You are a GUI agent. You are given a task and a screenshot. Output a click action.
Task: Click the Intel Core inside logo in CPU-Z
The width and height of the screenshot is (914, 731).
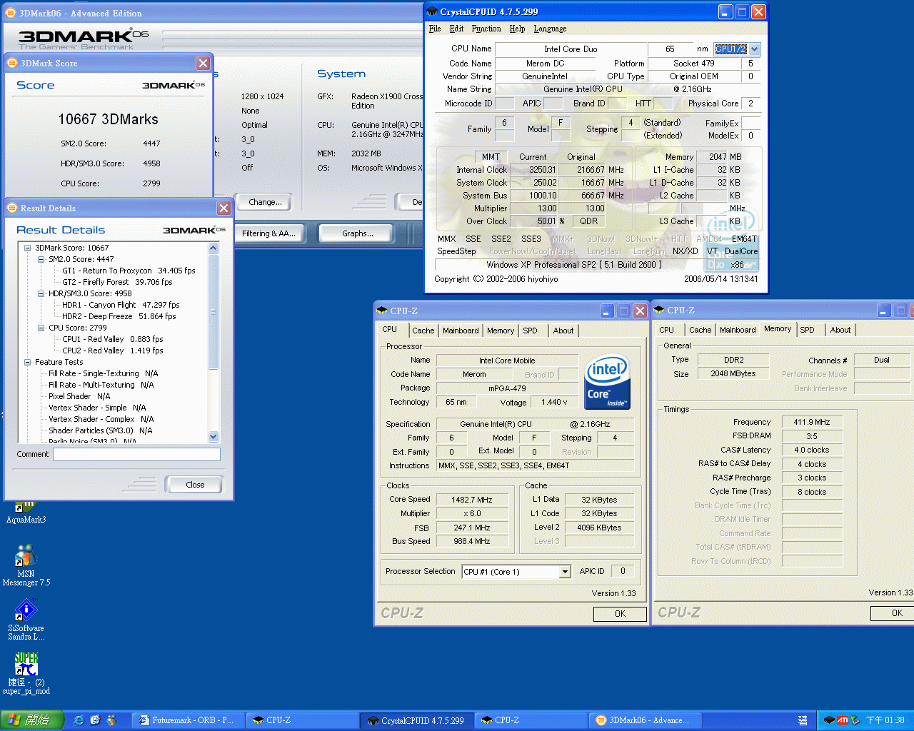[607, 382]
